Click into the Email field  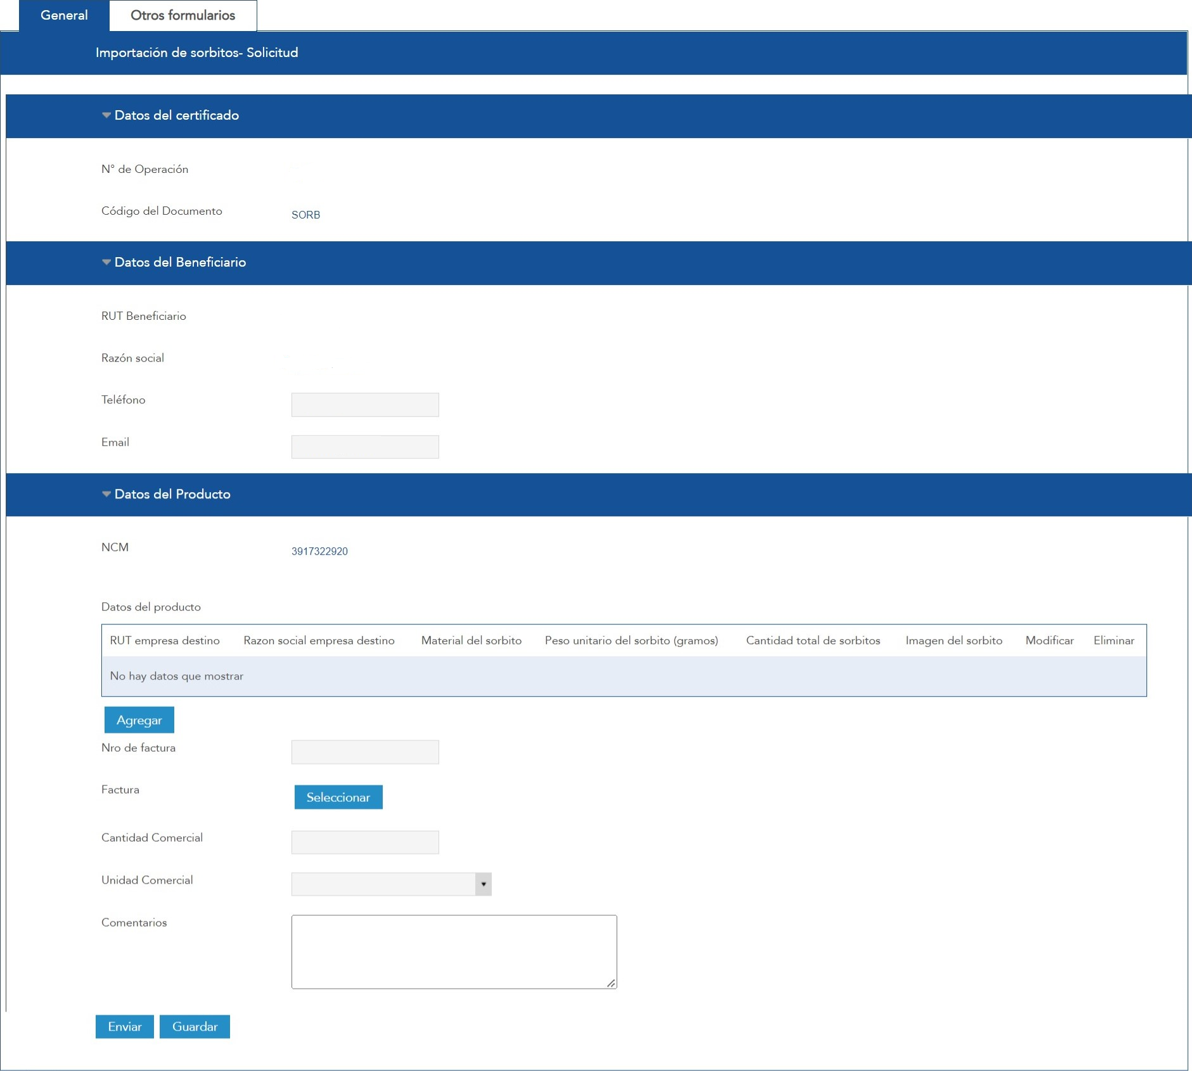[365, 447]
